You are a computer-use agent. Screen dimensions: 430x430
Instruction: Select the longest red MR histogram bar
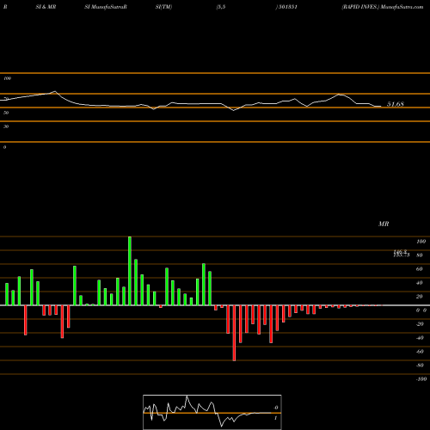(x=234, y=333)
